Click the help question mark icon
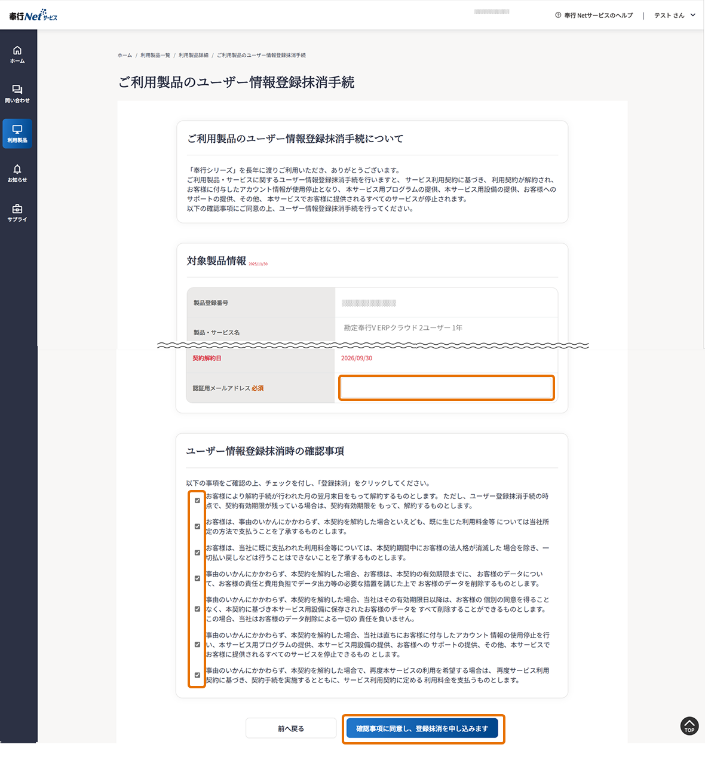Screen dimensions: 705x766 (x=558, y=16)
